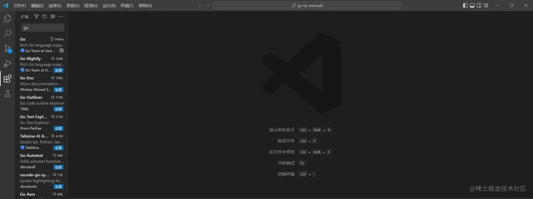The width and height of the screenshot is (533, 199).
Task: Open extensions panel more actions menu
Action: (x=61, y=17)
